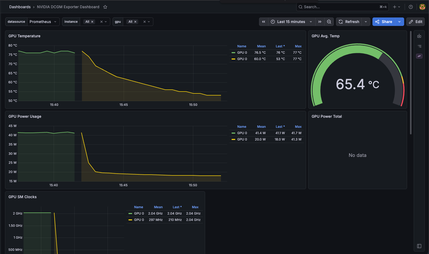The height and width of the screenshot is (254, 429).
Task: Click the dashboard vertical scrollbar
Action: pyautogui.click(x=411, y=83)
